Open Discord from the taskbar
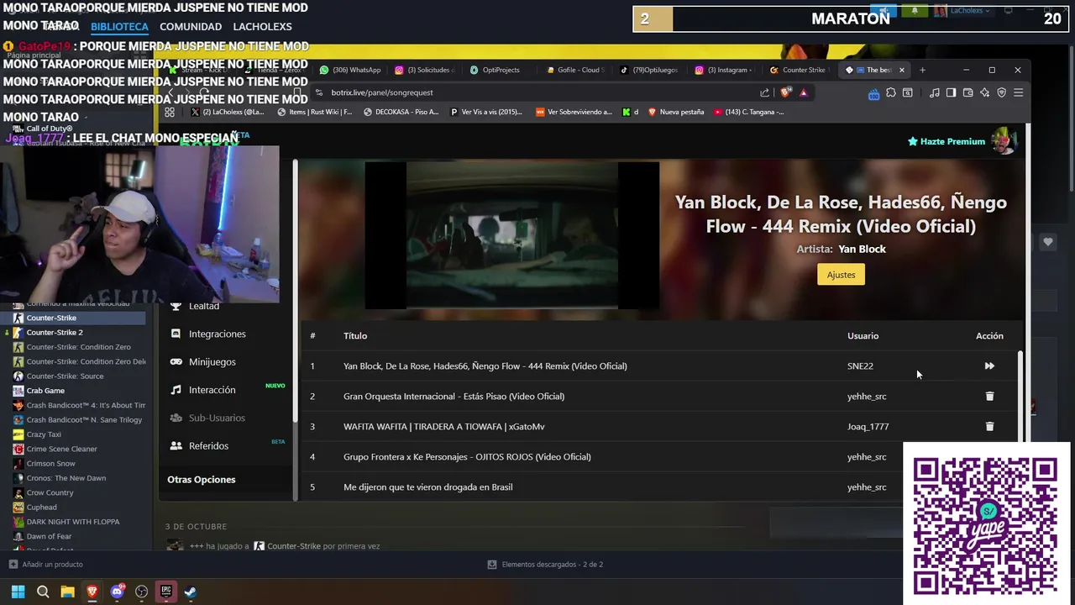 [x=117, y=592]
